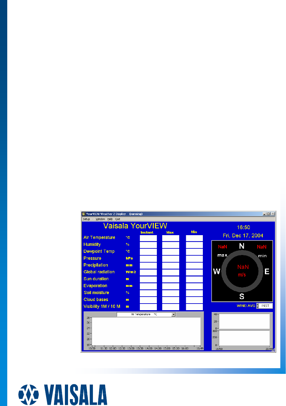Open the Window menu

(100, 219)
